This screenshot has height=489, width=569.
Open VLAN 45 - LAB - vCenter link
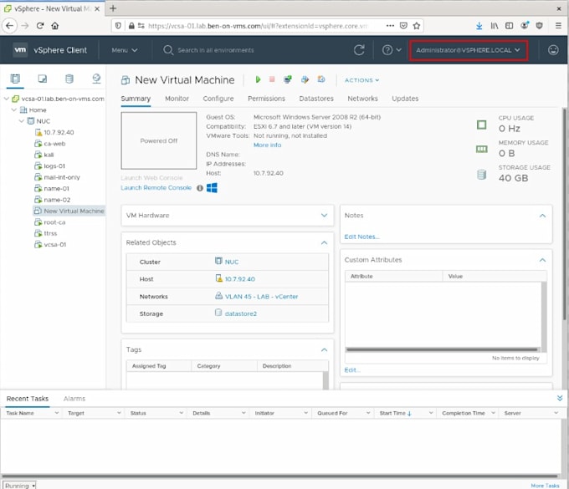[x=261, y=297]
